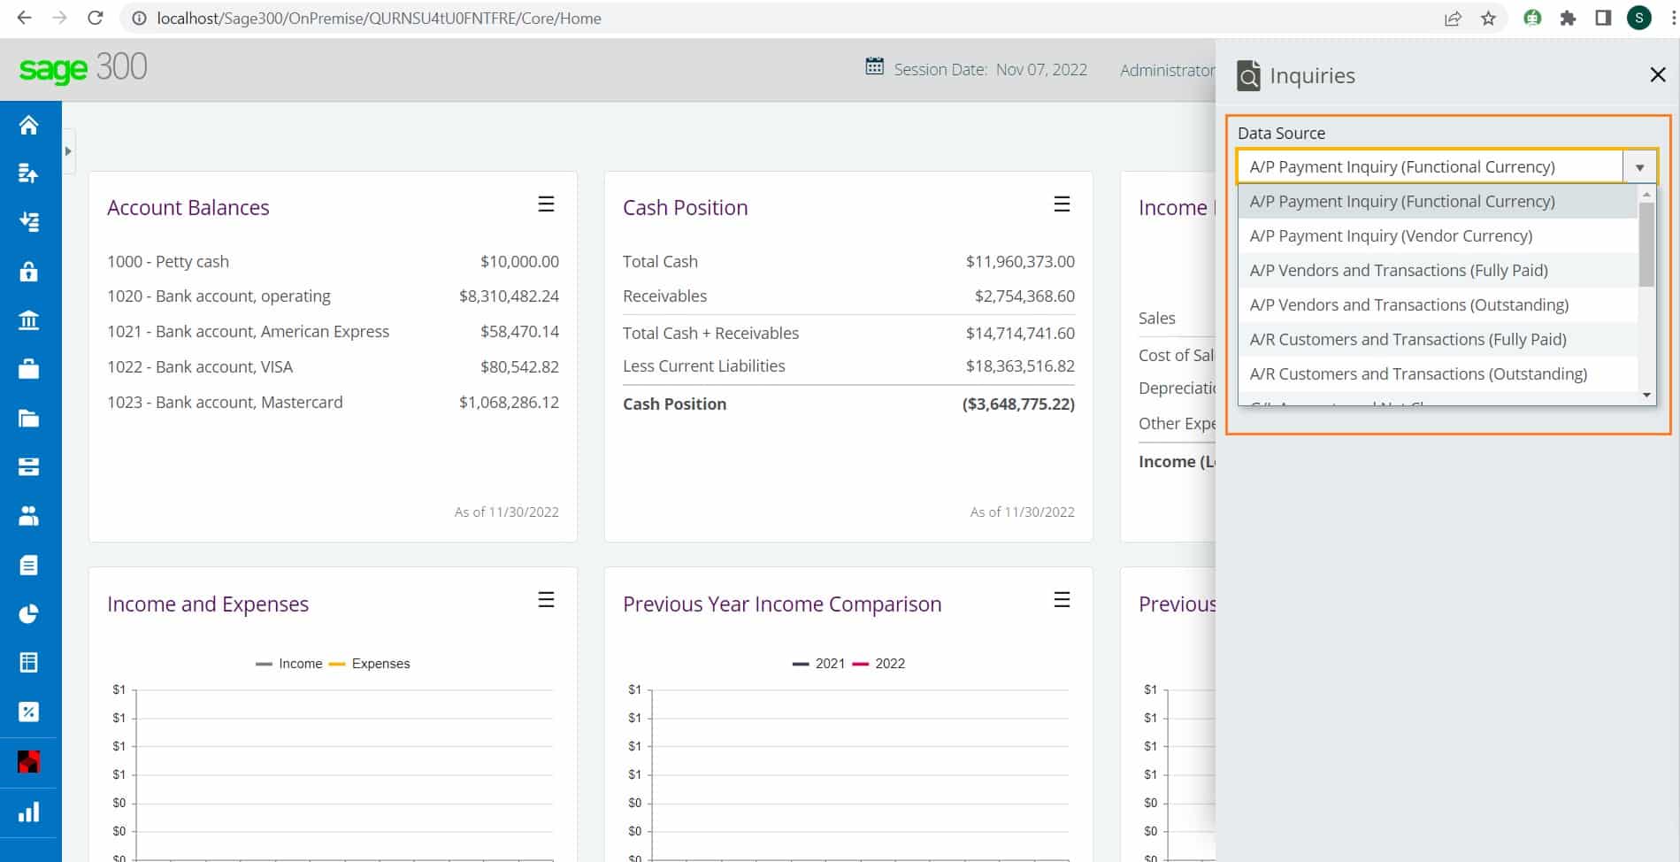Click the browser address bar URL
Image resolution: width=1680 pixels, height=862 pixels.
click(x=379, y=19)
